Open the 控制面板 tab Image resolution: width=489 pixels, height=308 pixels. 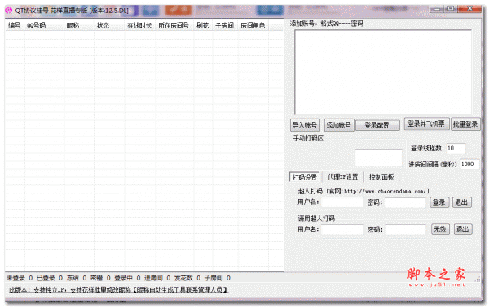tap(381, 177)
